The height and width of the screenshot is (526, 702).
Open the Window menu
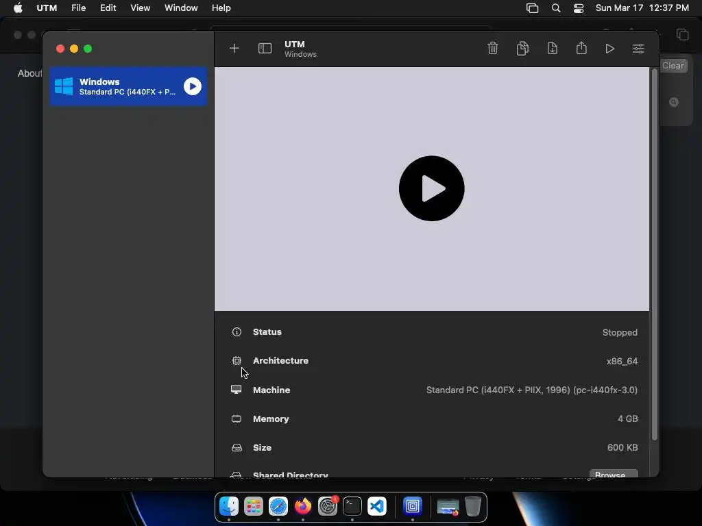tap(181, 8)
